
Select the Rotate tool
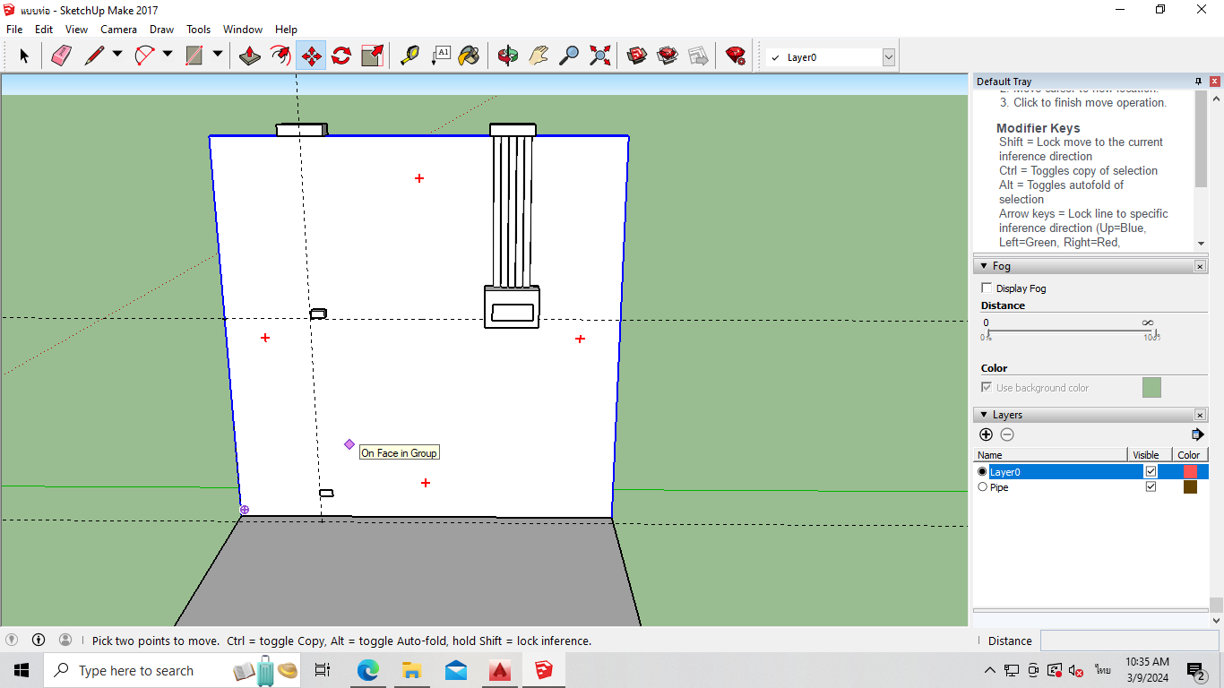click(341, 56)
